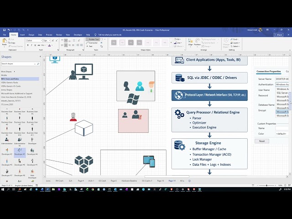Open the 12pt font size dropdown
The image size is (292, 219).
pyautogui.click(x=50, y=41)
